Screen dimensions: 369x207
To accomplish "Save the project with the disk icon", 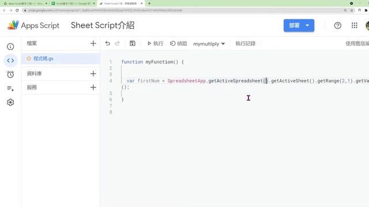I will (133, 44).
